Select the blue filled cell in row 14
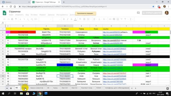The image size is (171, 96). coord(65,65)
